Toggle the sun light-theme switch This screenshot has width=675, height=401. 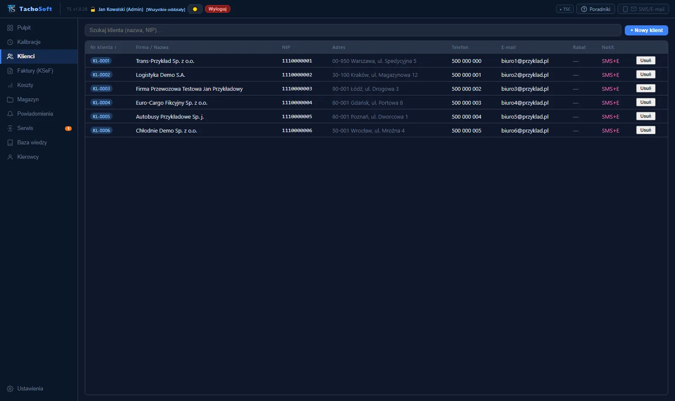(x=195, y=9)
